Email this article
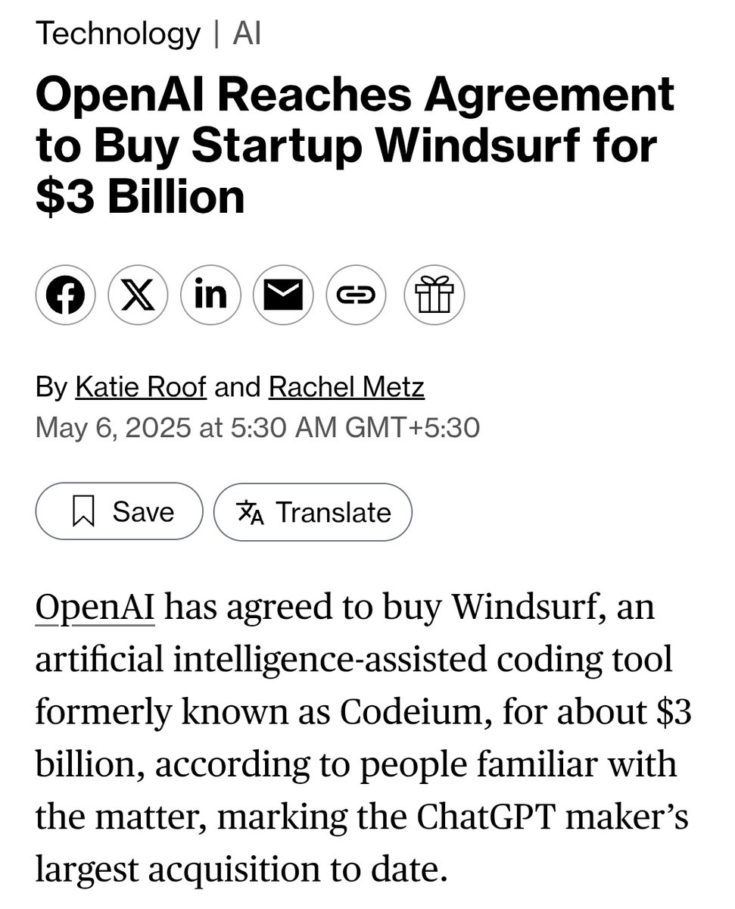Viewport: 735px width, 909px height. [x=283, y=295]
